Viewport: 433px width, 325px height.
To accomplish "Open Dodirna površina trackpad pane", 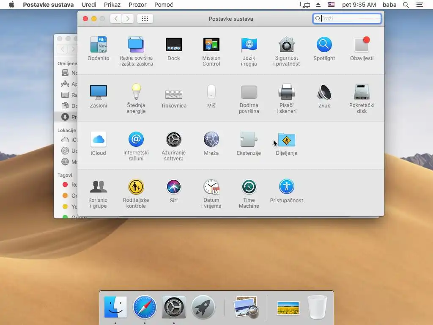I will 249,99.
